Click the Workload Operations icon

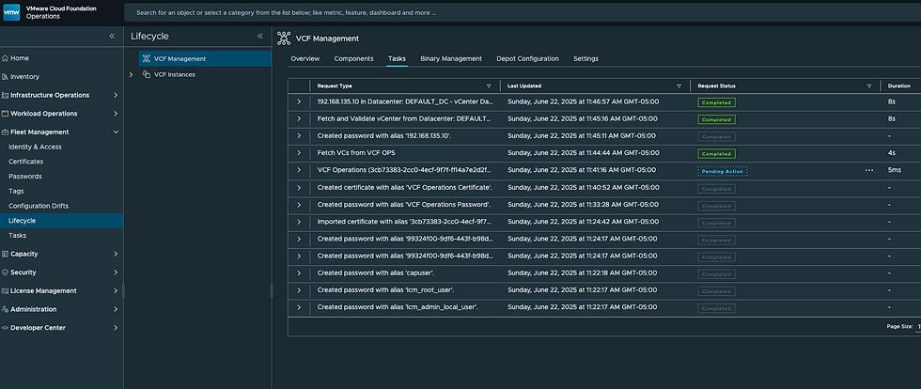[x=6, y=114]
